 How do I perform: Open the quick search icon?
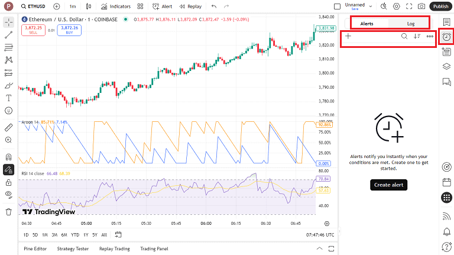click(384, 7)
